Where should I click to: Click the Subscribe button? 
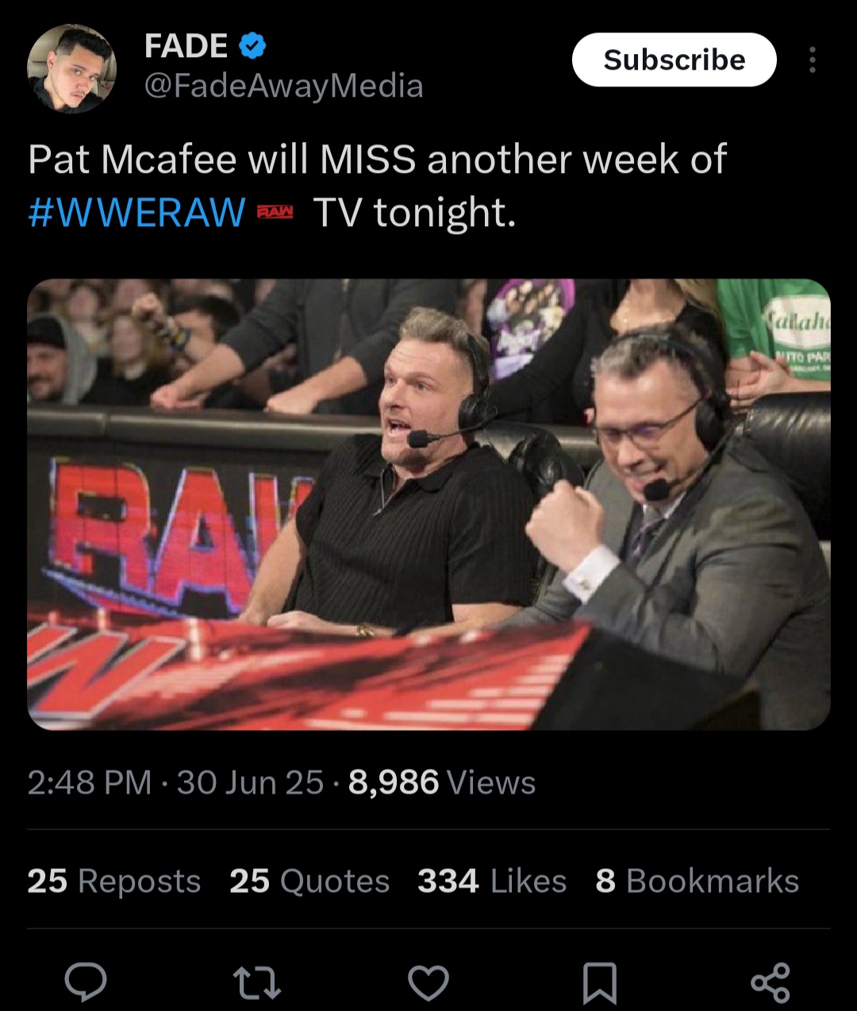[x=674, y=60]
